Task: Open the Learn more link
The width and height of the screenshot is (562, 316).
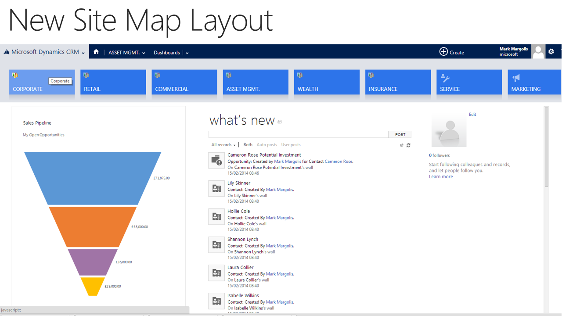Action: click(441, 177)
